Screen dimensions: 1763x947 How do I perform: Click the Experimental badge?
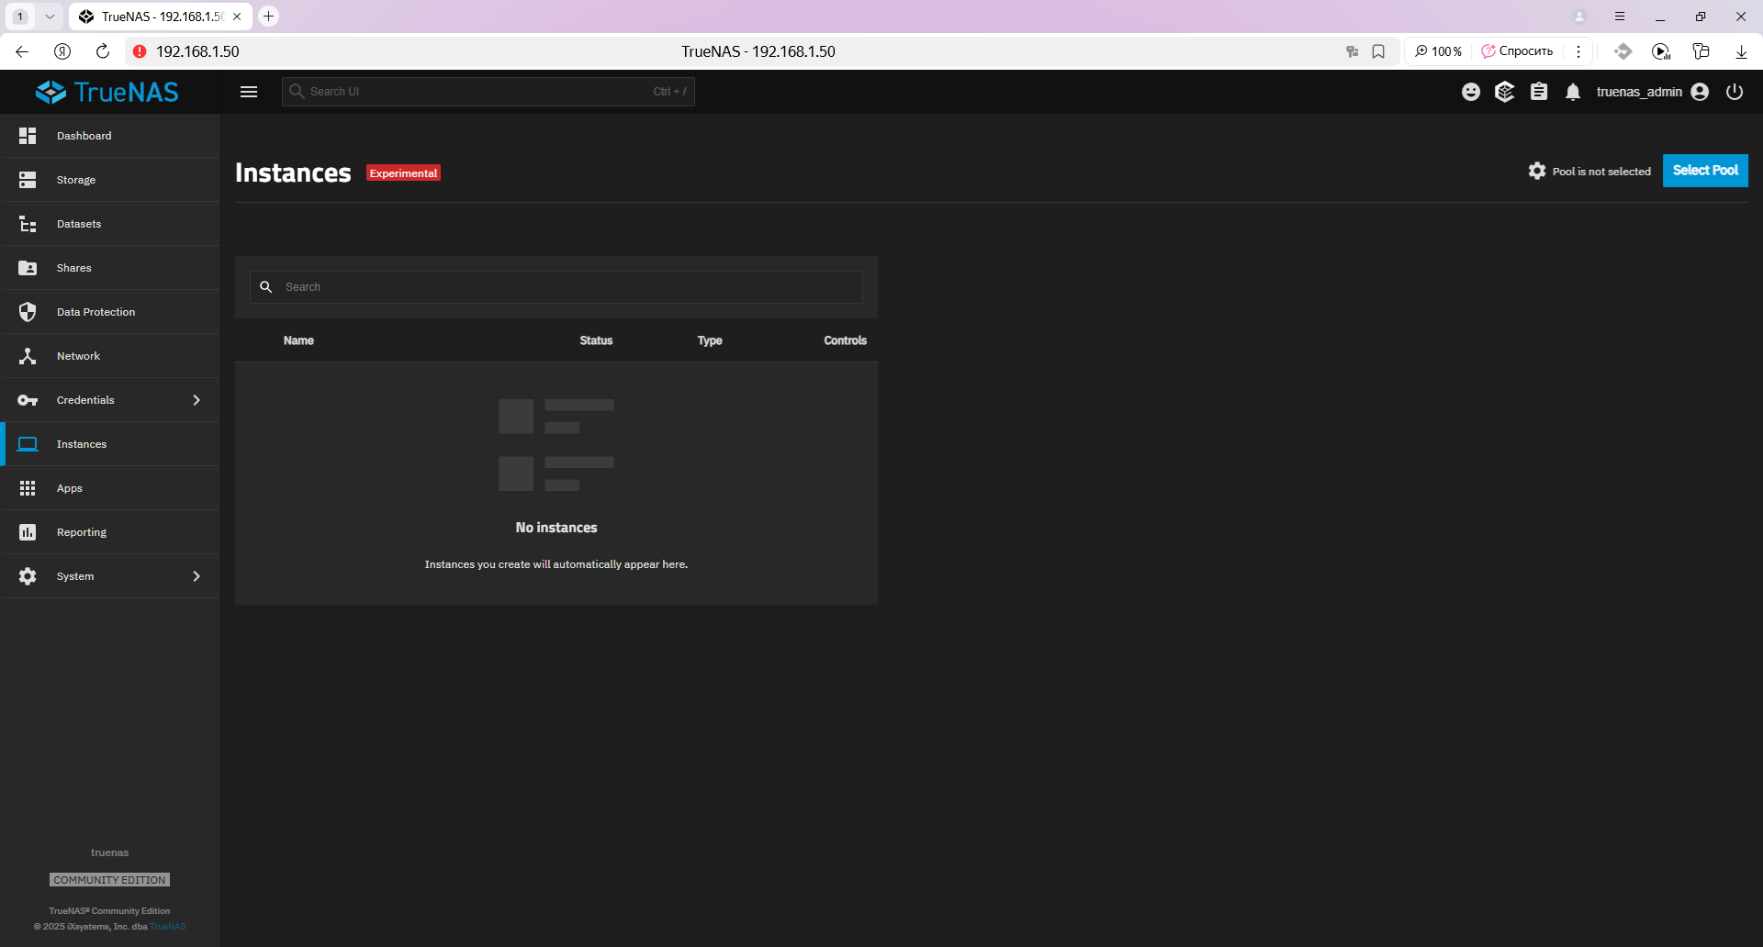click(x=403, y=173)
